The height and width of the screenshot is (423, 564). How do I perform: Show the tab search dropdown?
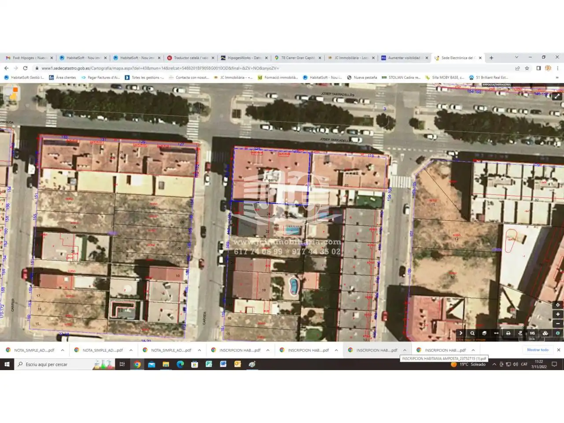click(516, 57)
